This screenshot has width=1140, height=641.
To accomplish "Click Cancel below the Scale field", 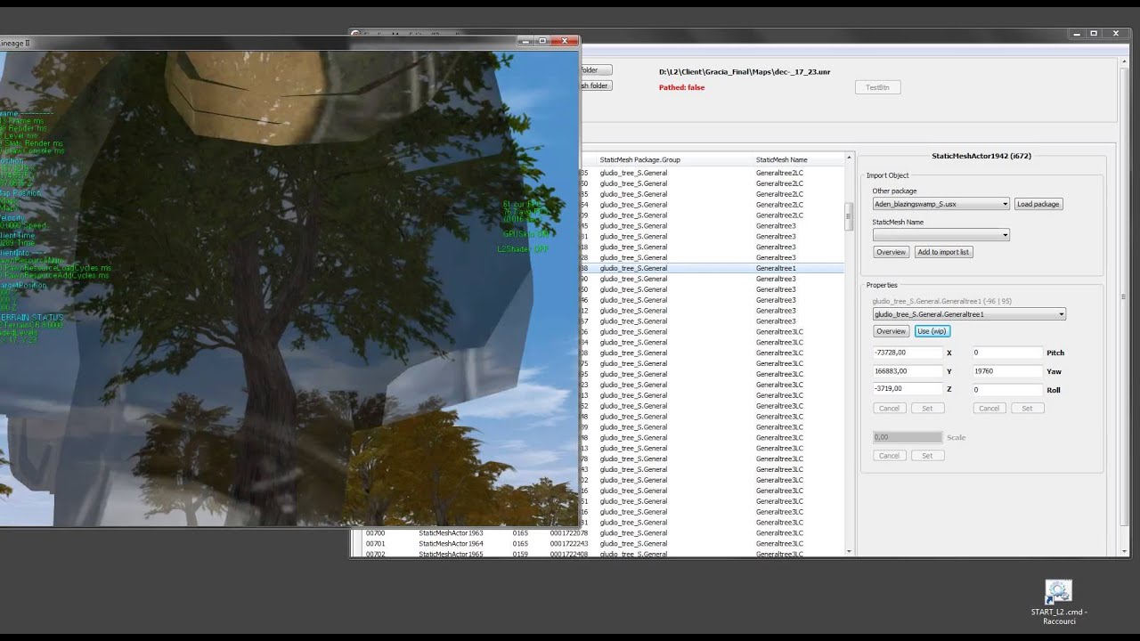I will (889, 455).
